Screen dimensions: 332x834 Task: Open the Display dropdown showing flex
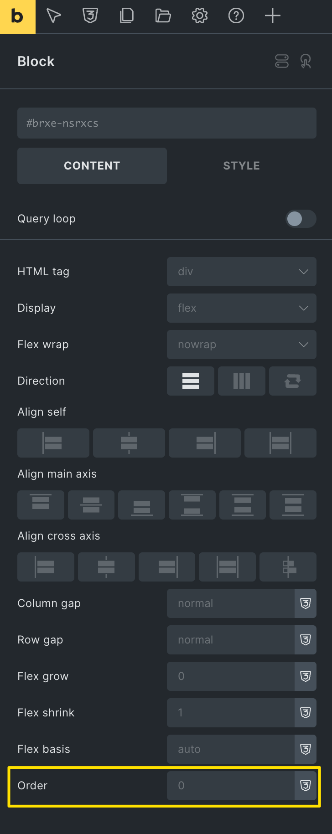pyautogui.click(x=242, y=308)
